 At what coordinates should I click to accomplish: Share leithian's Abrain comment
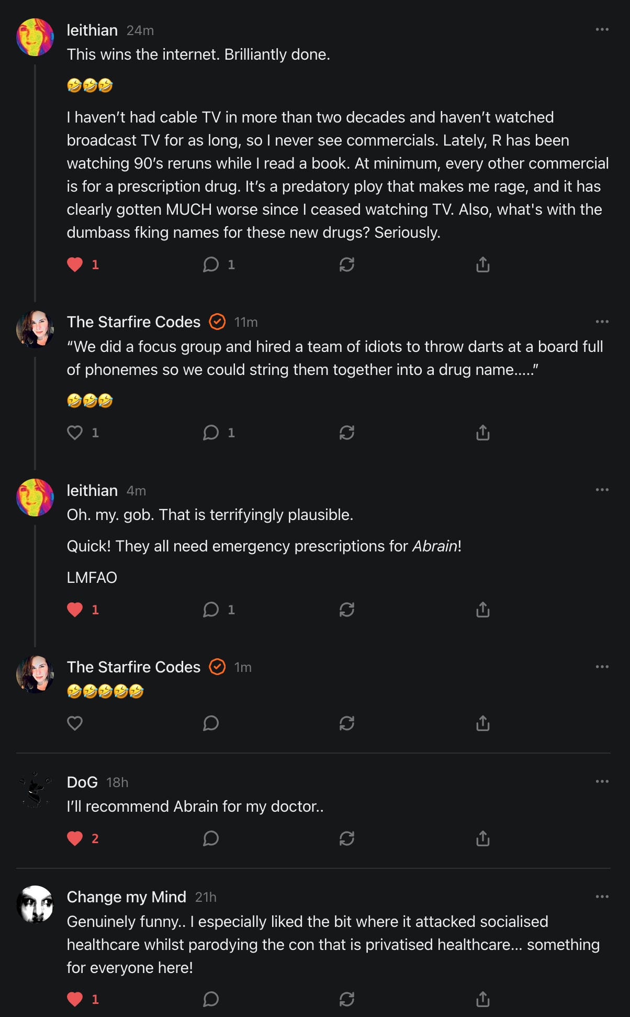[483, 610]
